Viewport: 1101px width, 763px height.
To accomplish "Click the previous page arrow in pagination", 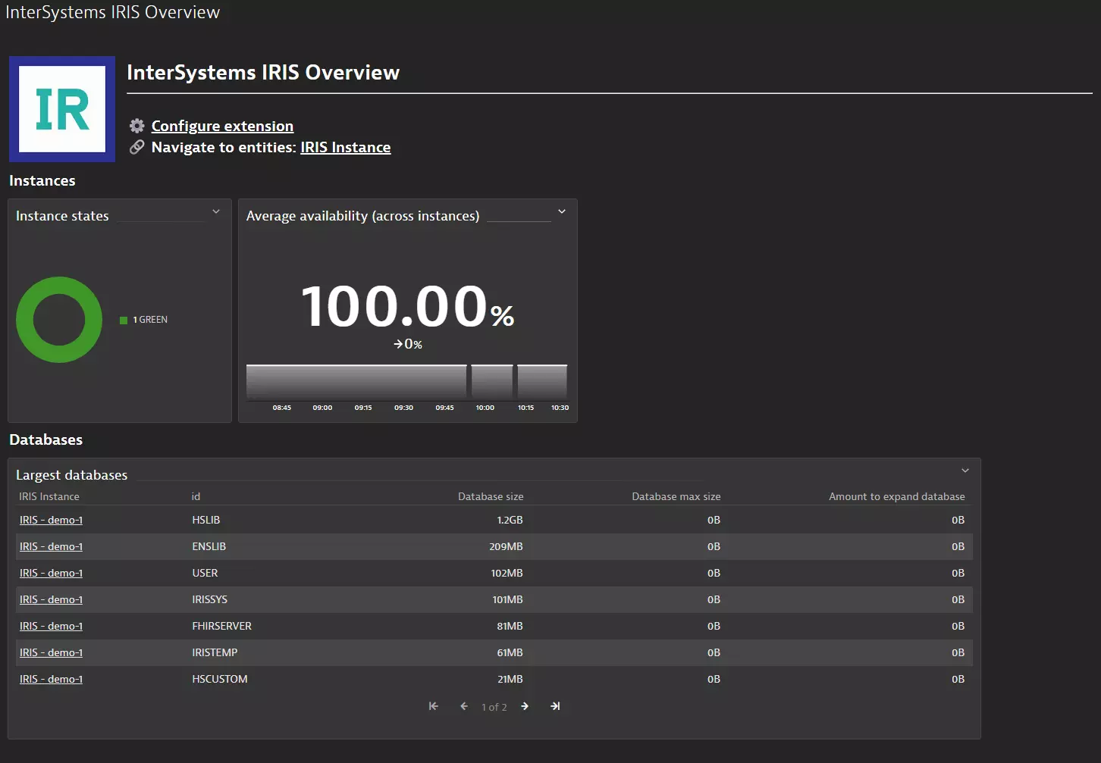I will tap(464, 705).
